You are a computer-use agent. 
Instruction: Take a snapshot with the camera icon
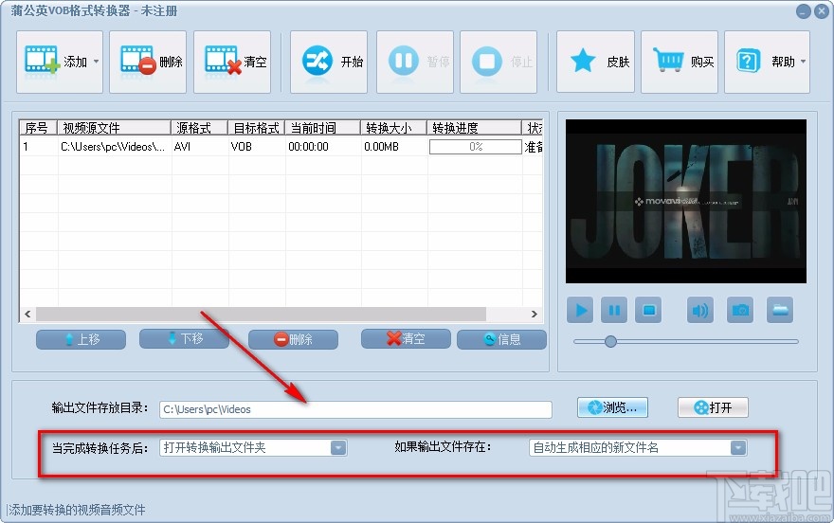click(740, 310)
